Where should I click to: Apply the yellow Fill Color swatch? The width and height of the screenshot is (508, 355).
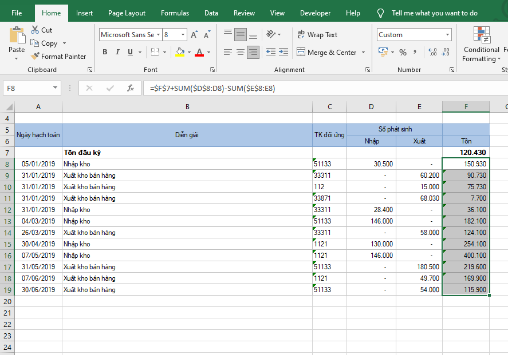(x=180, y=52)
